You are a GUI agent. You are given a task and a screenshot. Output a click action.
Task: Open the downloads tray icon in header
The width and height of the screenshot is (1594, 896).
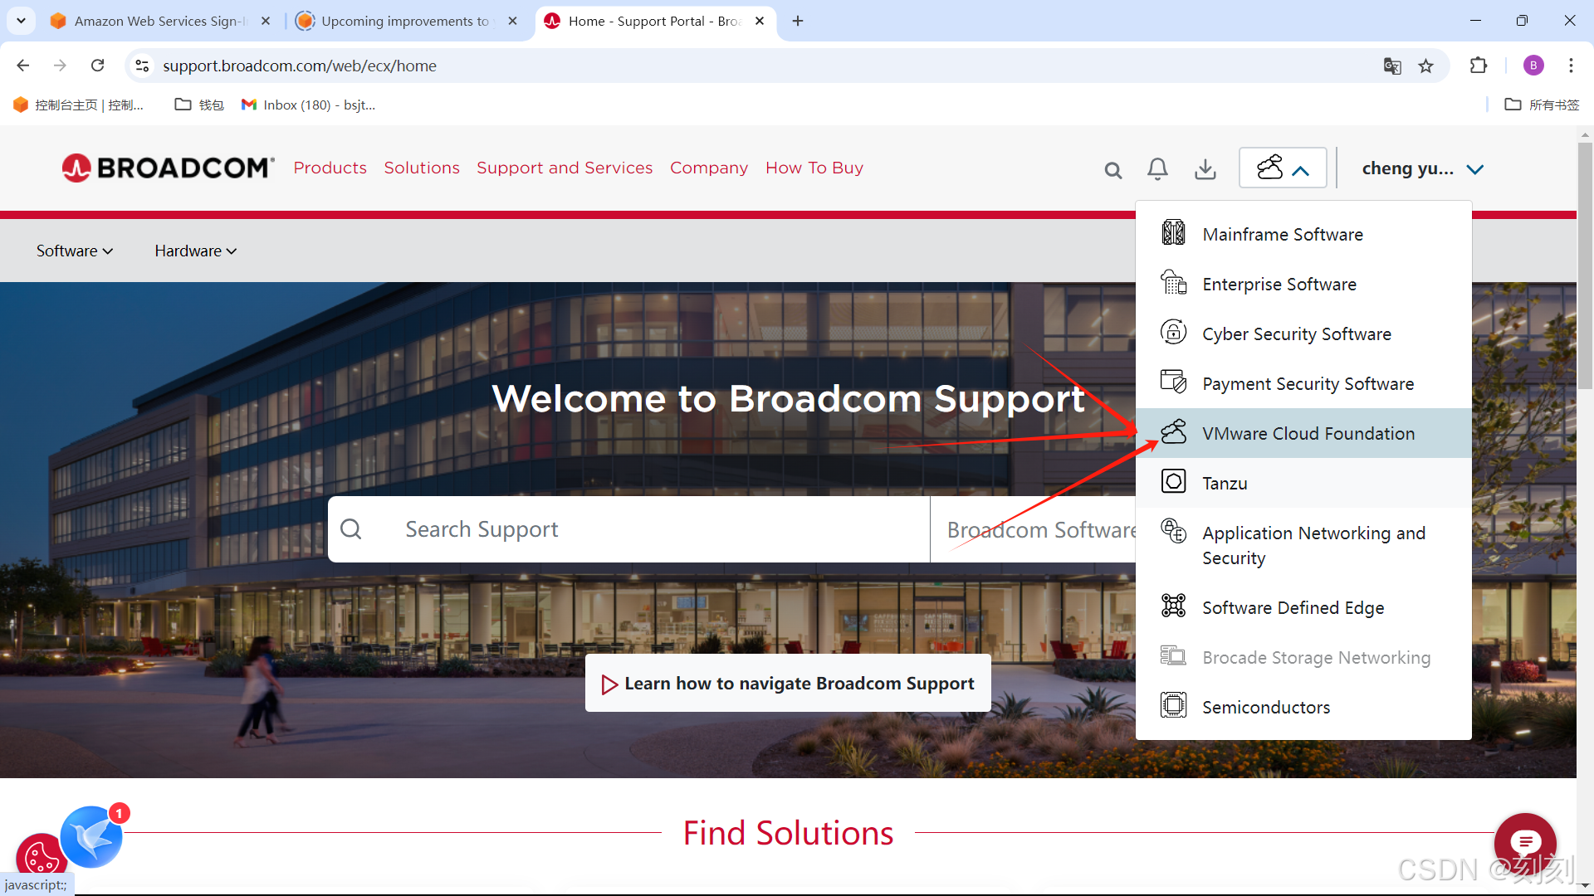point(1205,169)
